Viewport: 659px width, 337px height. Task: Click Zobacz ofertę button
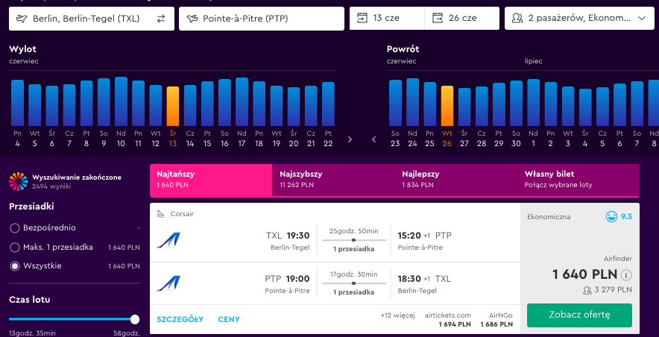point(579,315)
